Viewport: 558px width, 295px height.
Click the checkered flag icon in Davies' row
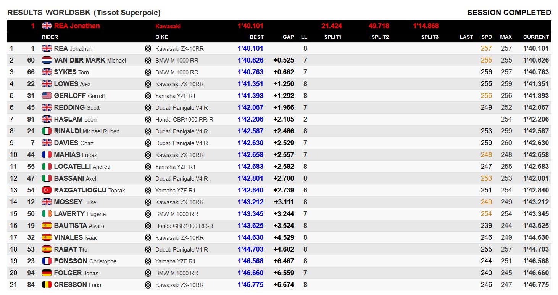[x=148, y=143]
